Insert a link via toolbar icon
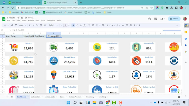The image size is (189, 106). 123,25
